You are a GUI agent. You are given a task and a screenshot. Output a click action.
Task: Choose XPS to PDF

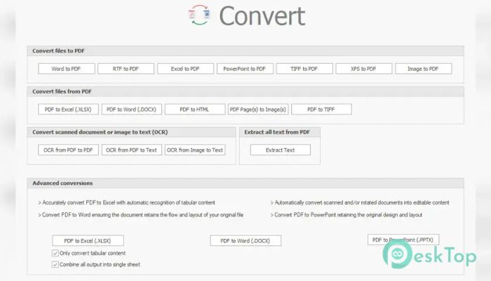[x=364, y=69]
